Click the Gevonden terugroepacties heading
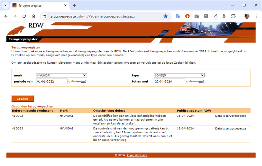The height and width of the screenshot is (166, 262). pyautogui.click(x=32, y=106)
